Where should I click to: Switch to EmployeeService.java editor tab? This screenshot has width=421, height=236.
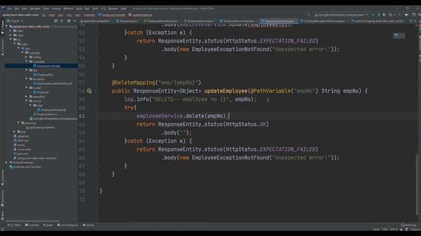(199, 21)
